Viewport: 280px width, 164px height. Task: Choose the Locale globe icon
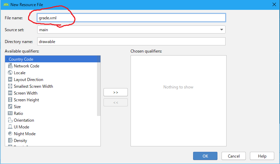click(10, 73)
